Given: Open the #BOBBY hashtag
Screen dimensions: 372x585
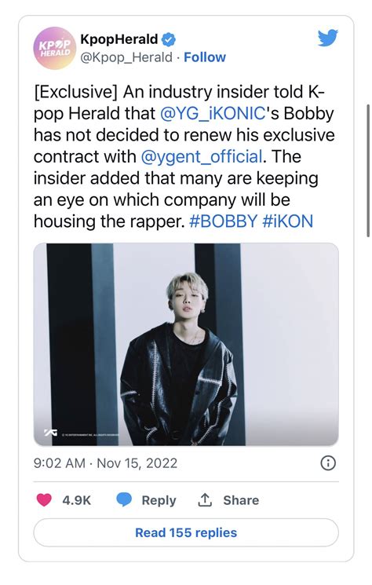Looking at the screenshot, I should [223, 221].
